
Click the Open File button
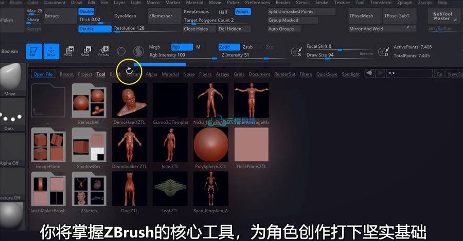click(43, 74)
